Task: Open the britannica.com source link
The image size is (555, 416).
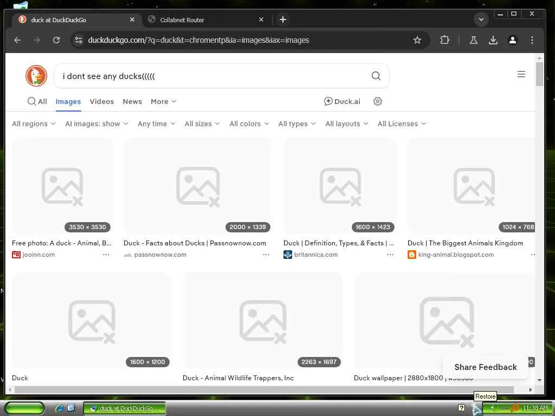Action: coord(316,255)
